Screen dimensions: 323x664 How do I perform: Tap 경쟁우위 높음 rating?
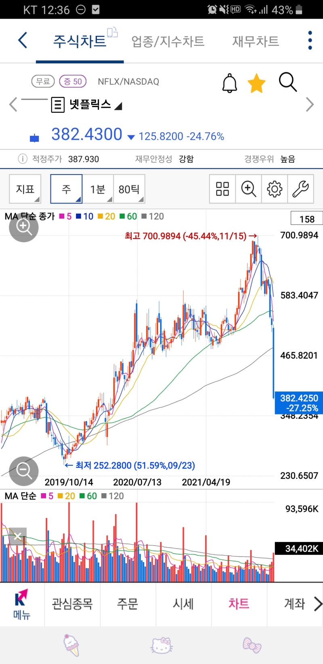pyautogui.click(x=270, y=159)
